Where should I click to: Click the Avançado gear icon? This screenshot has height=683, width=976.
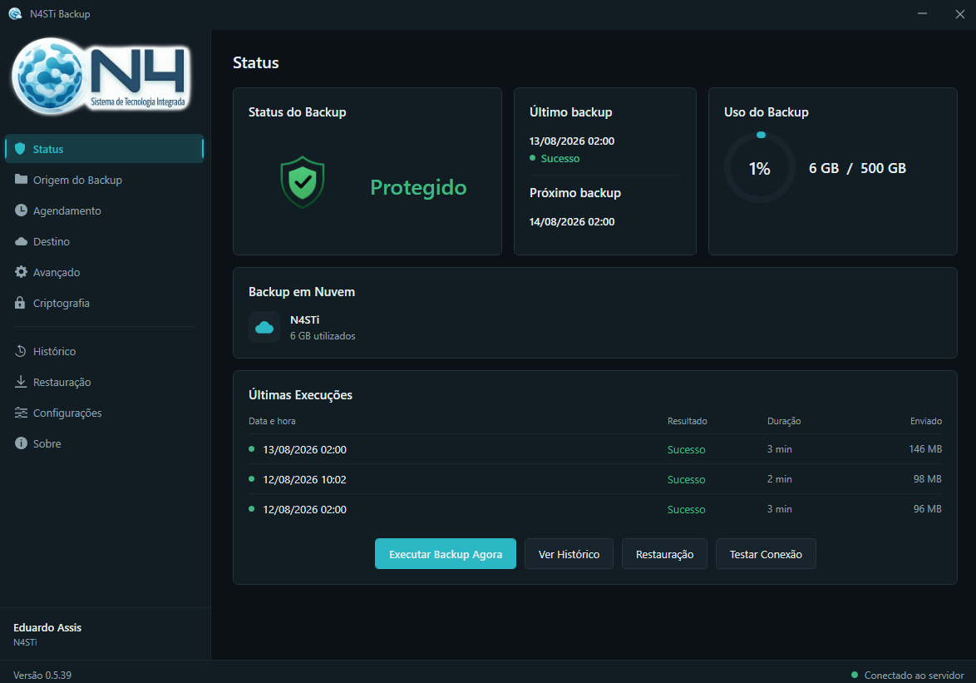[x=21, y=272]
